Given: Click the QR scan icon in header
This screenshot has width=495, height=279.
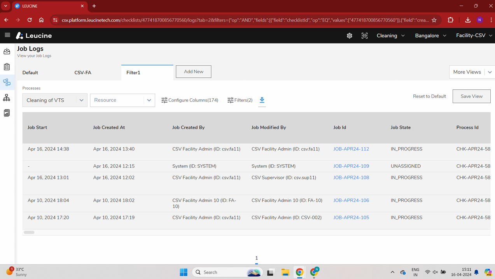Looking at the screenshot, I should (x=364, y=35).
